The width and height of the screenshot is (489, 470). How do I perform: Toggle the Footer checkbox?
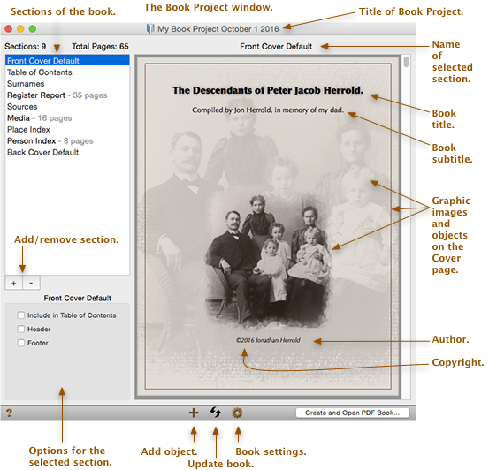pyautogui.click(x=21, y=343)
